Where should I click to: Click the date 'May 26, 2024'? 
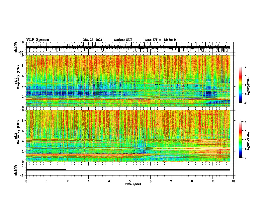(93, 40)
